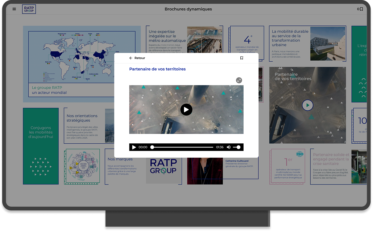Click the 01:36 video duration

pos(220,147)
